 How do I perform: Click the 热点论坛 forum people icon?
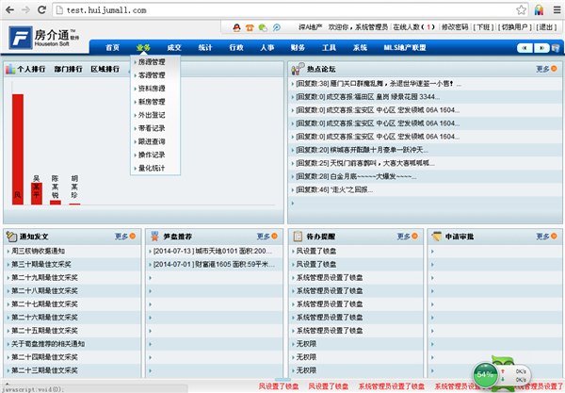(x=298, y=69)
